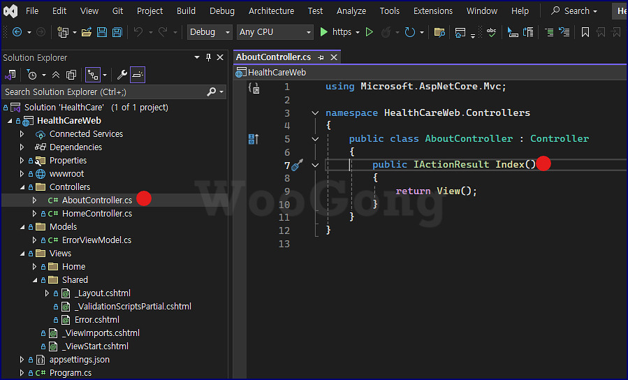Screen dimensions: 628x380
Task: Select Connected Services node
Action: [86, 134]
